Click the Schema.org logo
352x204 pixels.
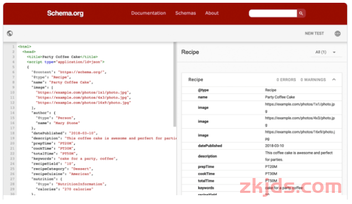pyautogui.click(x=65, y=13)
